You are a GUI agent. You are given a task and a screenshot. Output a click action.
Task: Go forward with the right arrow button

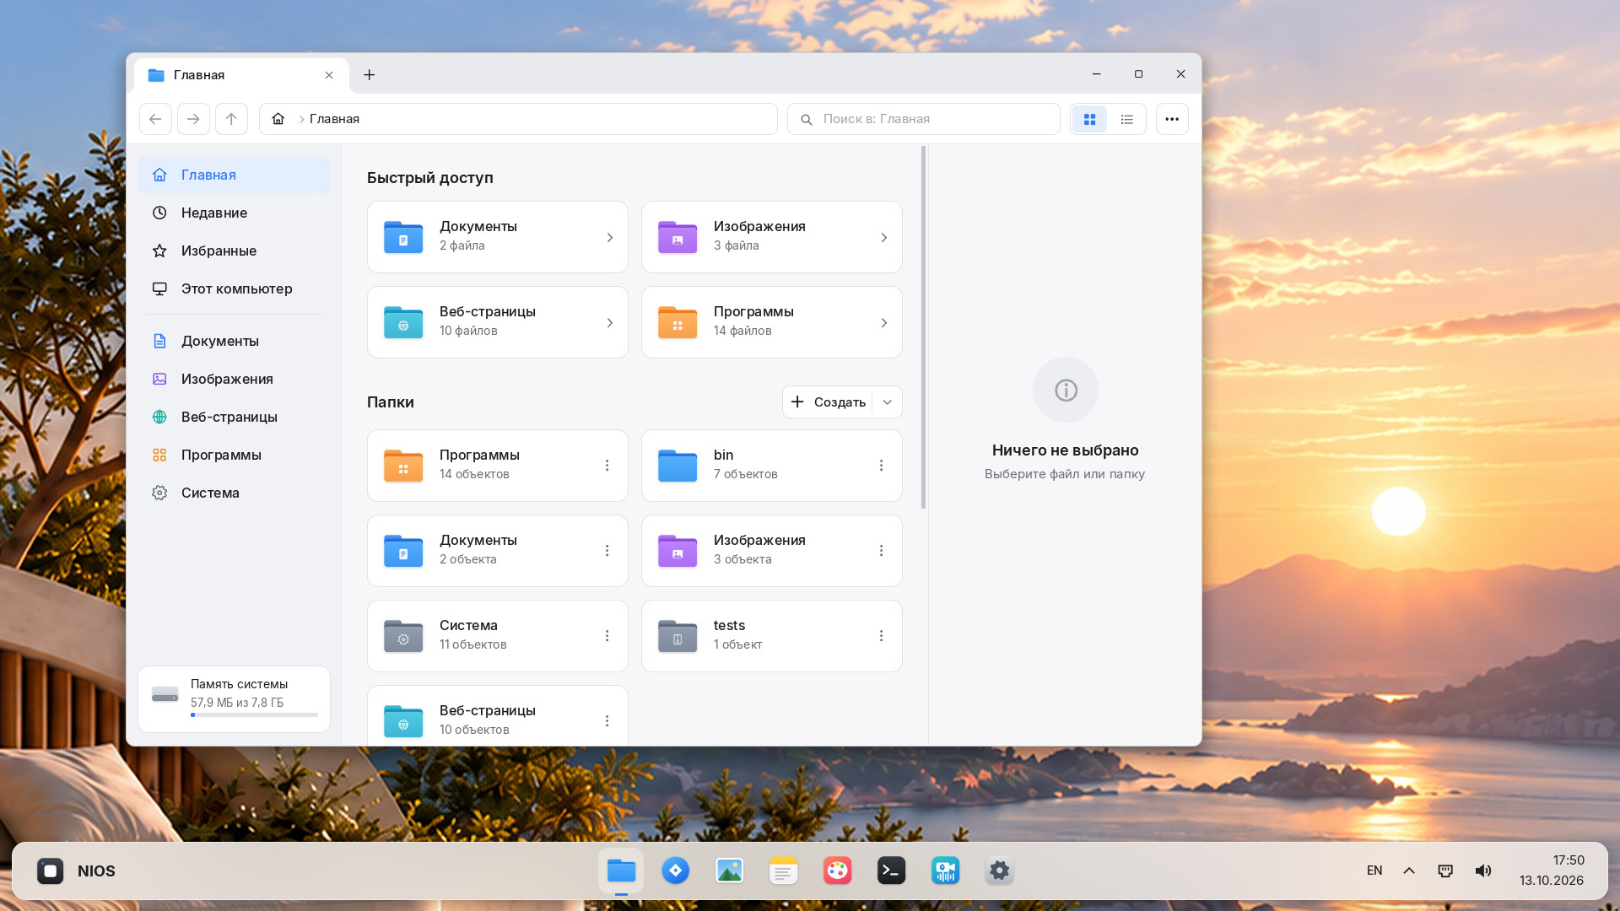[x=193, y=119]
